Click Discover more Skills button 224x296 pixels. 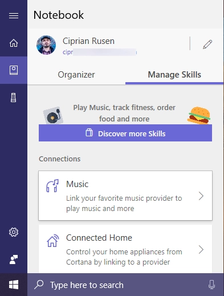coord(125,133)
